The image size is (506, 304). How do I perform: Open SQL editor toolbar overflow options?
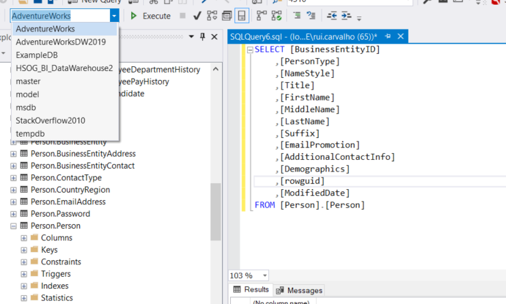359,18
